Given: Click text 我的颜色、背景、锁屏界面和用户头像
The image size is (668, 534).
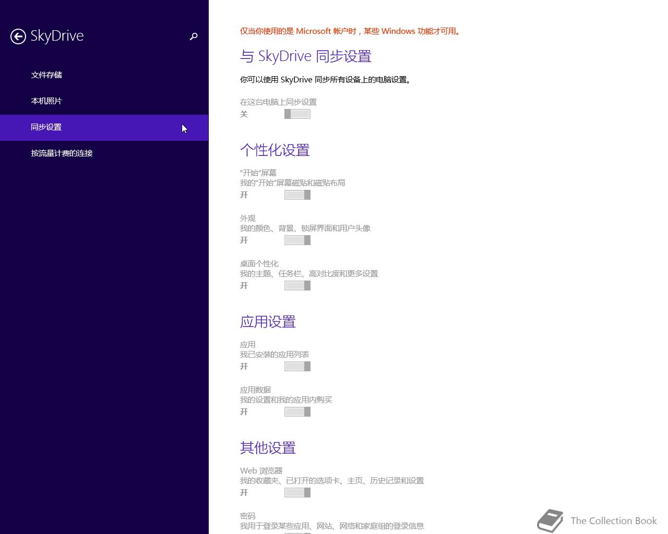Looking at the screenshot, I should (x=305, y=228).
